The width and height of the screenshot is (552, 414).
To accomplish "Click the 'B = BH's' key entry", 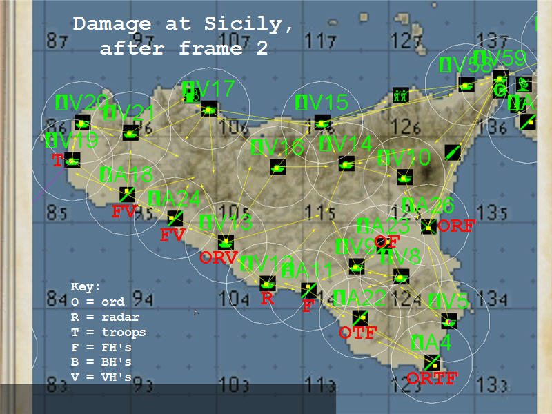I will (x=101, y=362).
